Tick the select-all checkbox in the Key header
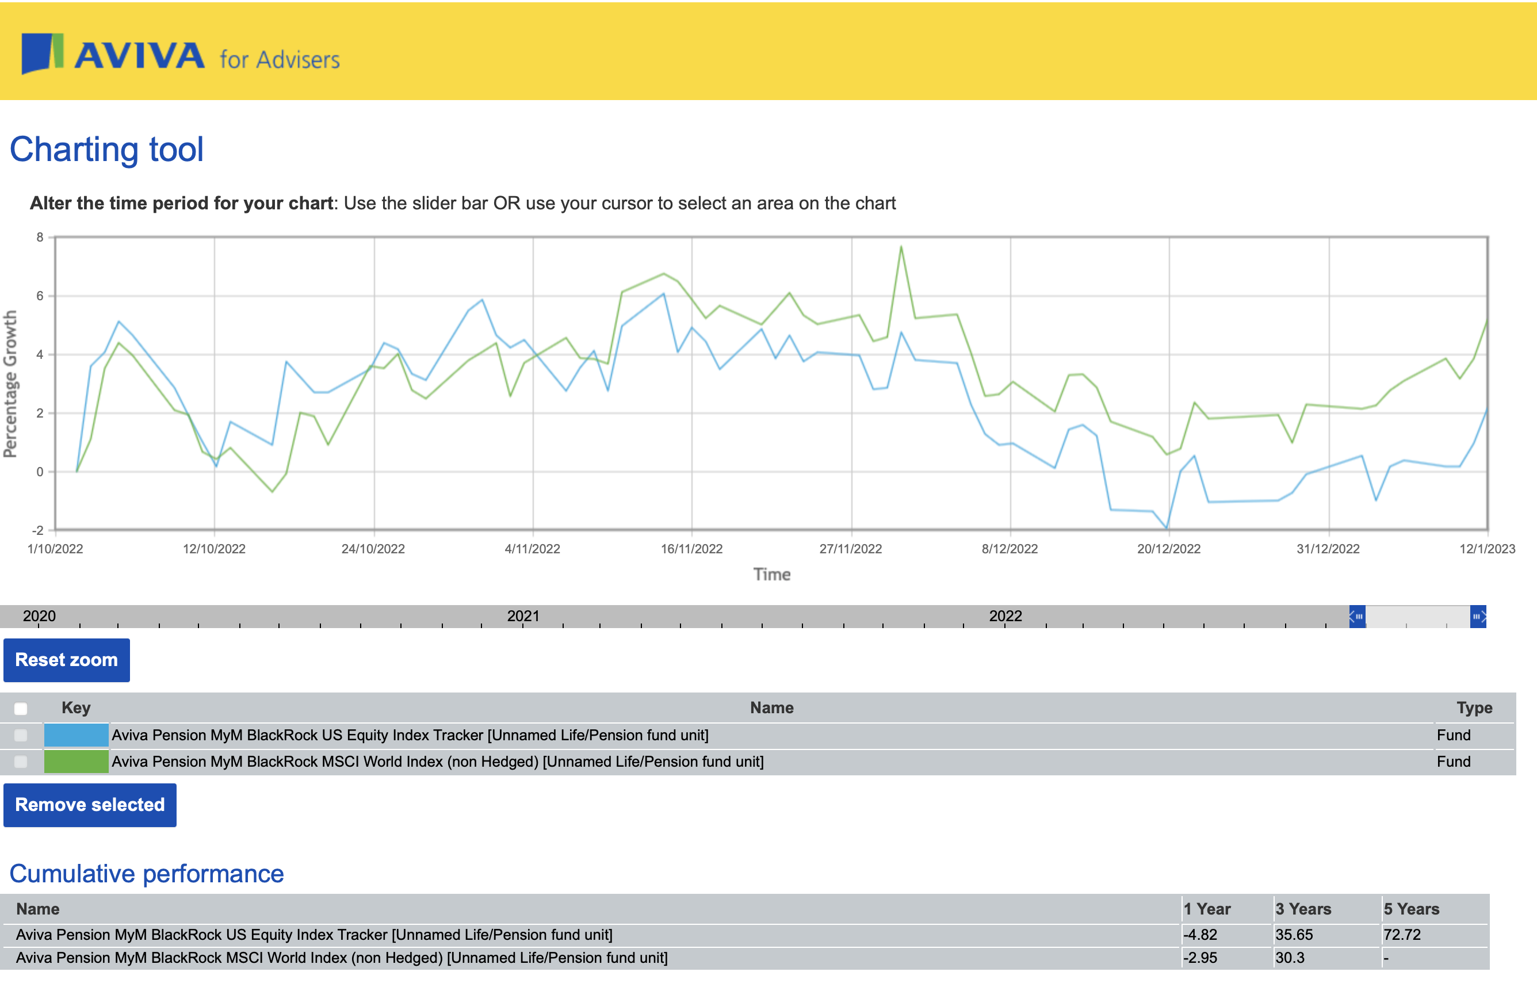This screenshot has height=987, width=1537. pyautogui.click(x=21, y=708)
